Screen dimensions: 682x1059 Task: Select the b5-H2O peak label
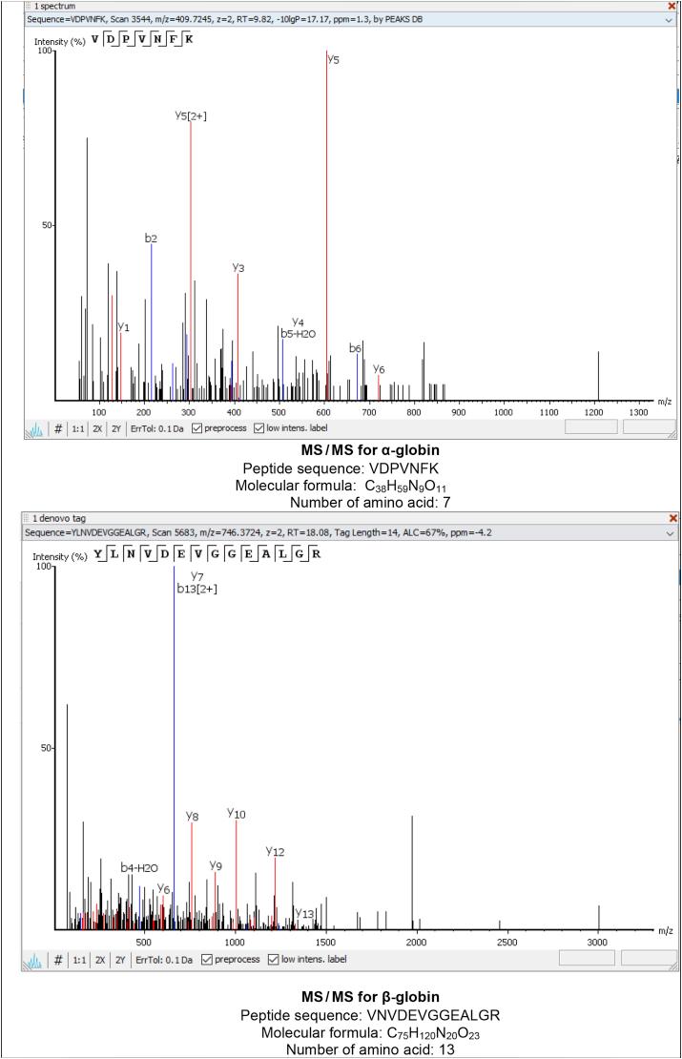coord(298,334)
